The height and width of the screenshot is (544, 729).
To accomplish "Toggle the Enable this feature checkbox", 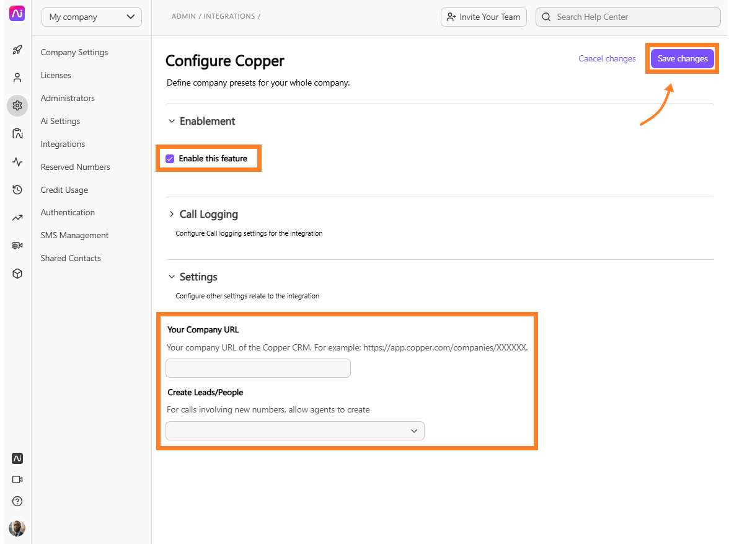I will tap(170, 159).
